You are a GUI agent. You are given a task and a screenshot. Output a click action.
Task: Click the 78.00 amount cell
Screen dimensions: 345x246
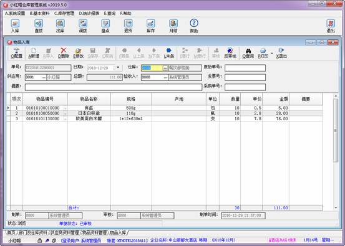tap(276, 118)
